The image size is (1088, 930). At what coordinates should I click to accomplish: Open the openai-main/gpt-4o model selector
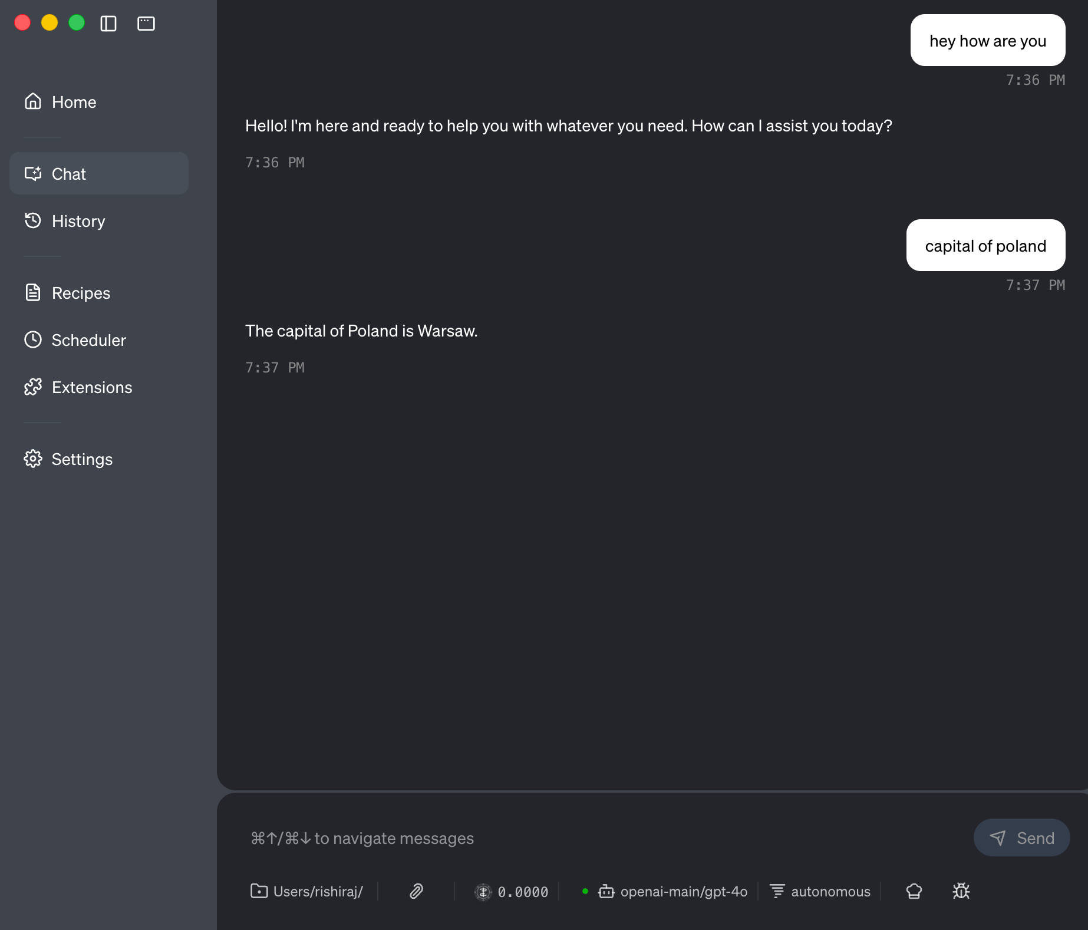click(x=684, y=892)
